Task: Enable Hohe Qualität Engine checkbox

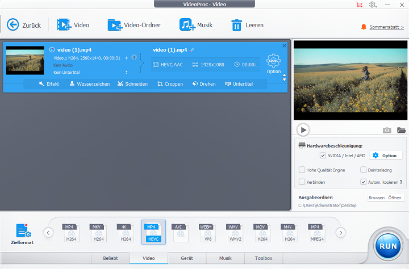Action: click(302, 170)
